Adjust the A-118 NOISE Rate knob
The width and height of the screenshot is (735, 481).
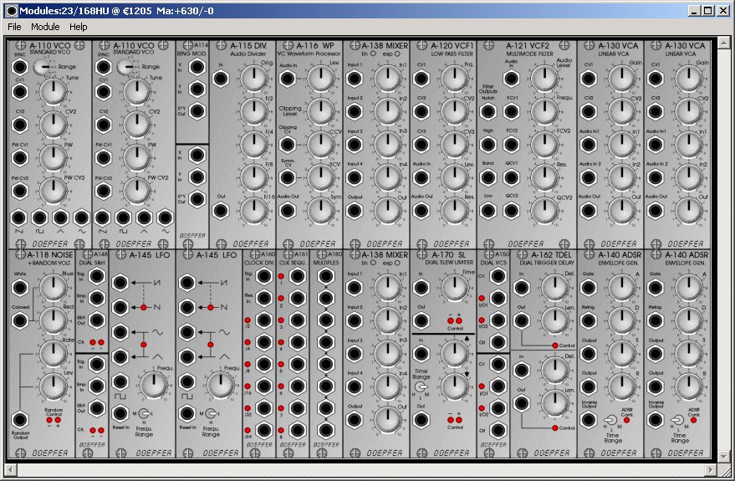tap(53, 353)
